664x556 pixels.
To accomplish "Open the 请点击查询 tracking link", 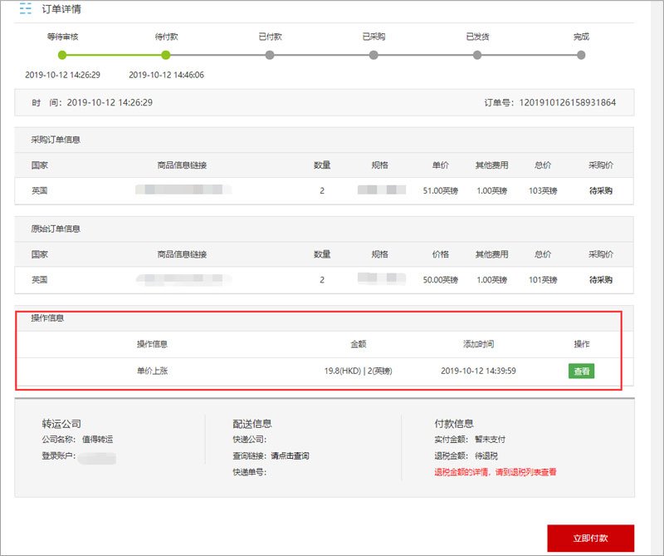I will [290, 456].
